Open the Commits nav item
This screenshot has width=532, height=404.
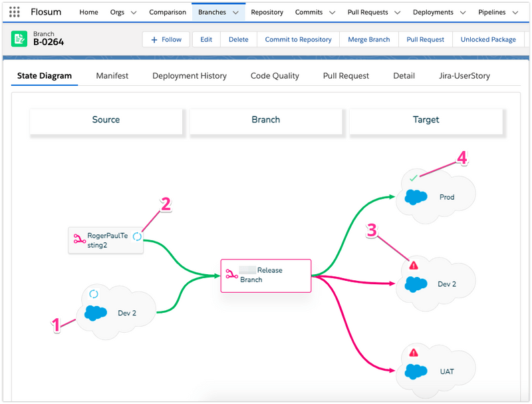pos(309,12)
